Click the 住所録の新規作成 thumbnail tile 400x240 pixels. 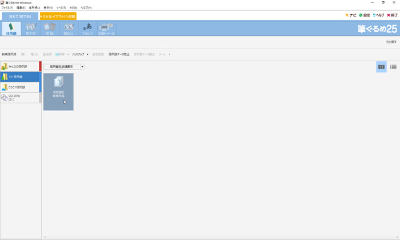(58, 92)
